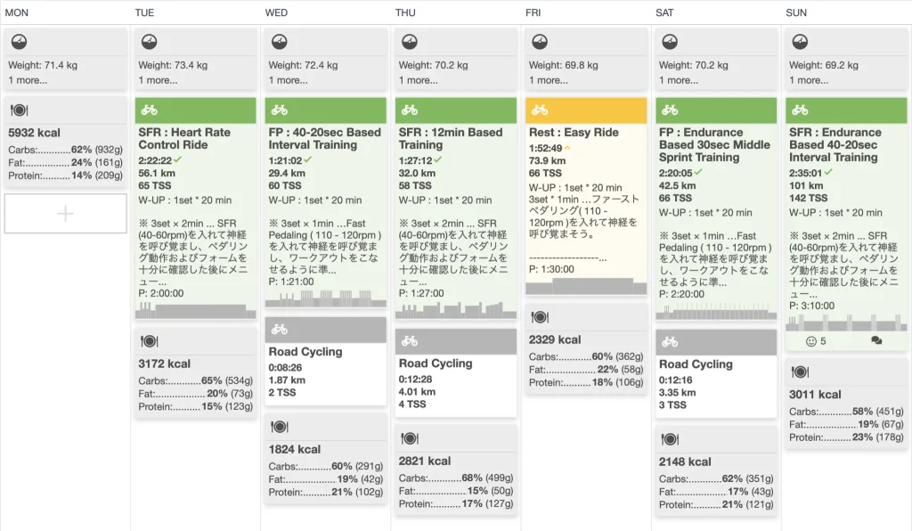
Task: Click the meal icon on Friday's 2329 kcal card
Action: coord(540,317)
